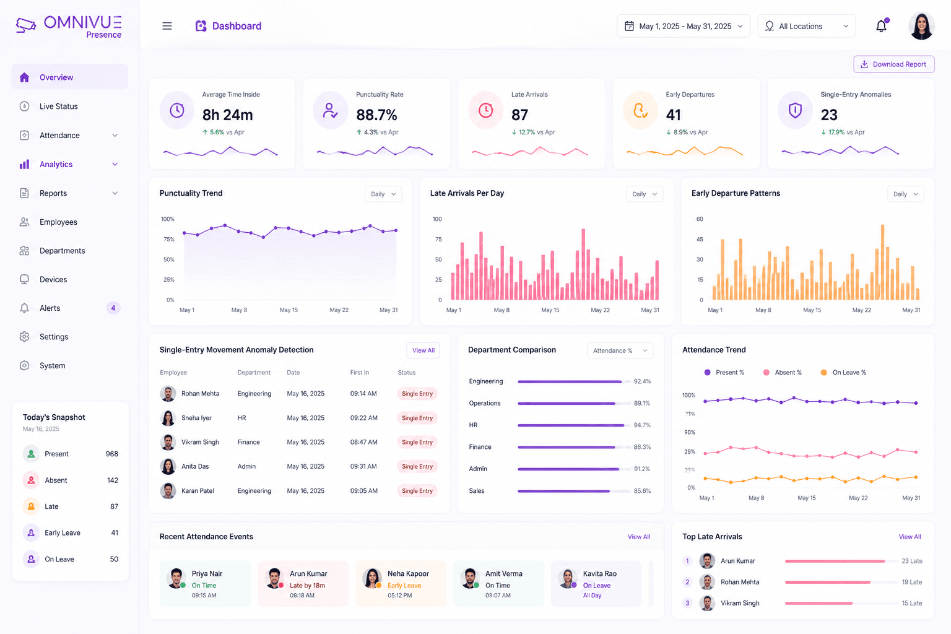Click the System sidebar icon
Image resolution: width=951 pixels, height=634 pixels.
(x=24, y=366)
